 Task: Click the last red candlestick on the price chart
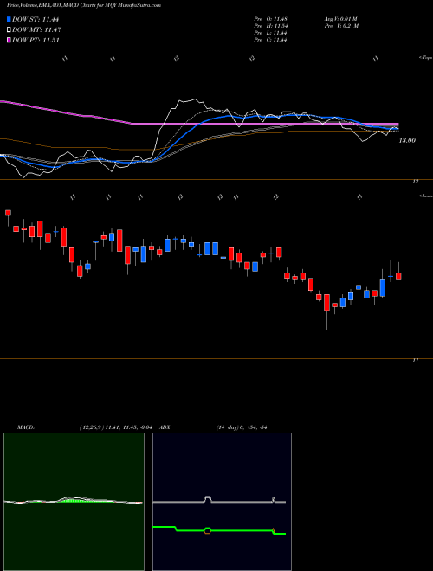(398, 276)
